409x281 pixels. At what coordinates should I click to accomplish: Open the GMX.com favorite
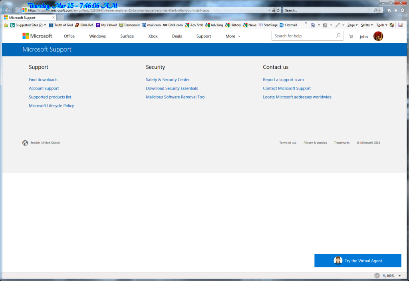point(173,25)
